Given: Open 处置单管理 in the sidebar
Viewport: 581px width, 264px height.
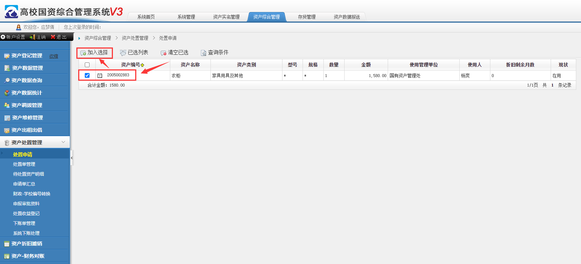Looking at the screenshot, I should point(24,164).
